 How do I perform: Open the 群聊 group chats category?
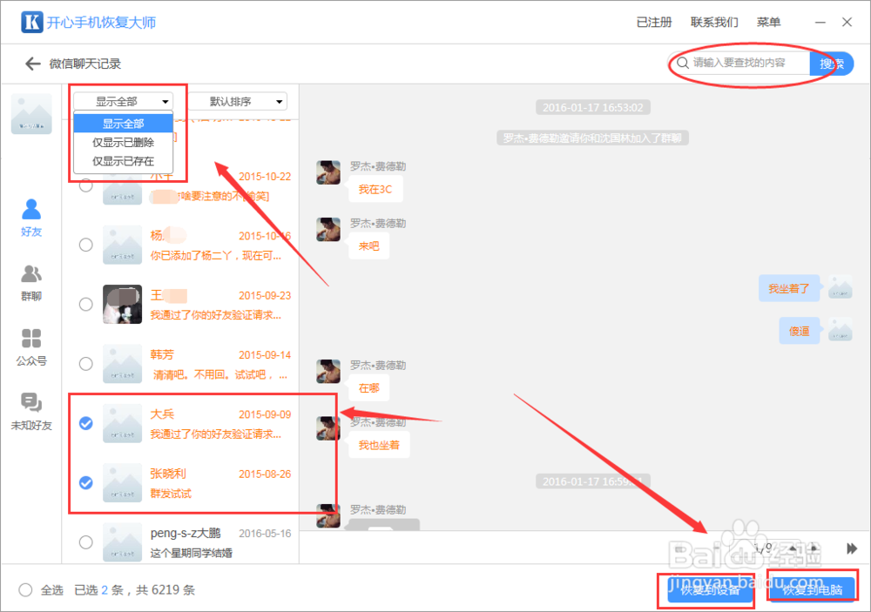(x=31, y=283)
